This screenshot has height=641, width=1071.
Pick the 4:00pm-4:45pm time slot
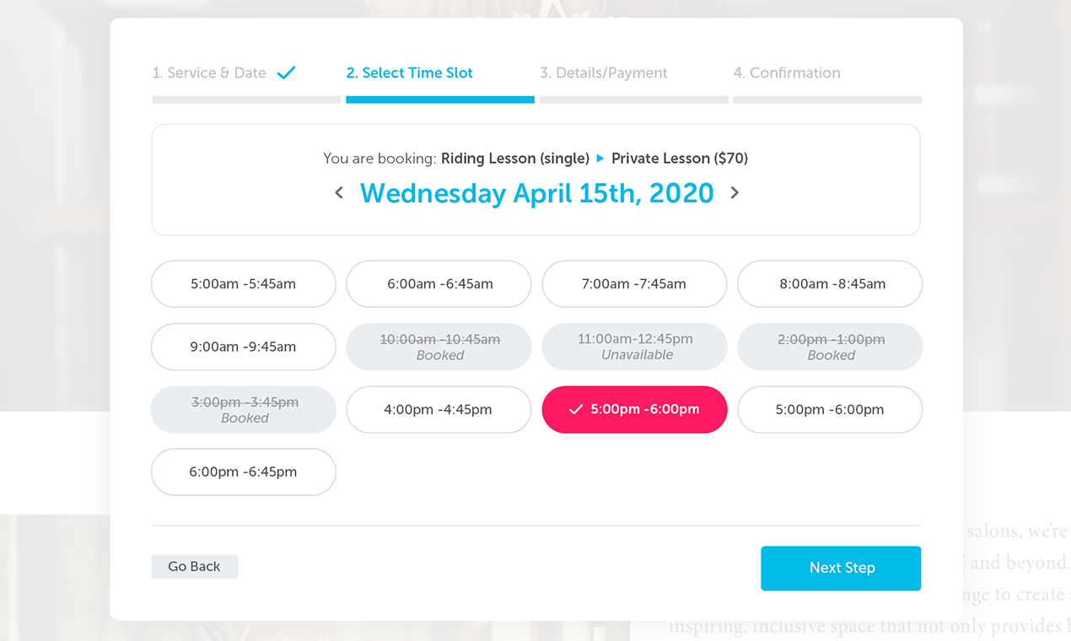point(439,410)
